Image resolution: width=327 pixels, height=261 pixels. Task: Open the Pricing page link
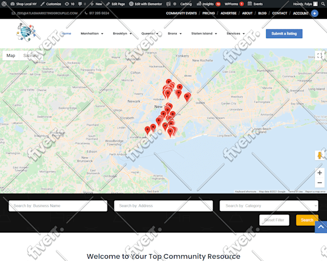click(209, 13)
